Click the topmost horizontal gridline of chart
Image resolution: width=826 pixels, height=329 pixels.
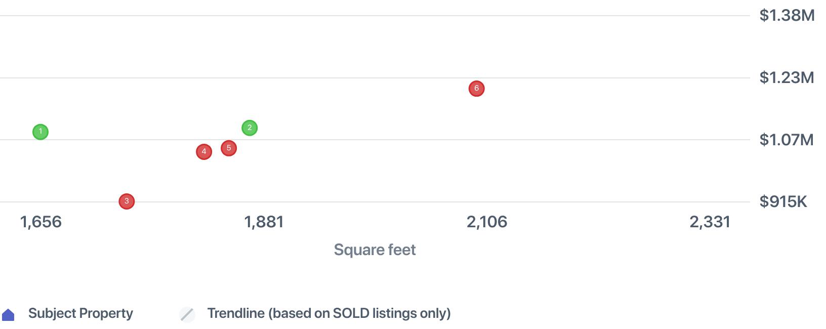[375, 16]
